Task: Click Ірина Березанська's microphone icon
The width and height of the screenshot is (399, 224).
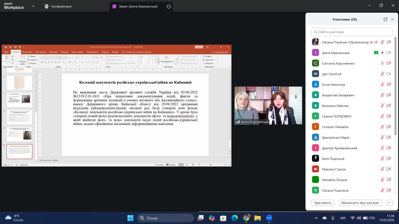Action: (x=382, y=53)
